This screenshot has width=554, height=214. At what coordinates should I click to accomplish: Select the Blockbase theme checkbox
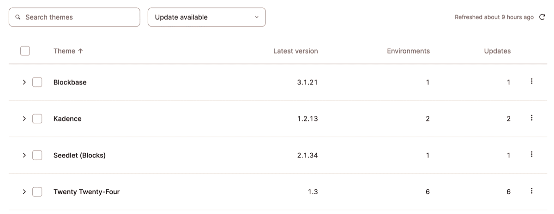37,82
